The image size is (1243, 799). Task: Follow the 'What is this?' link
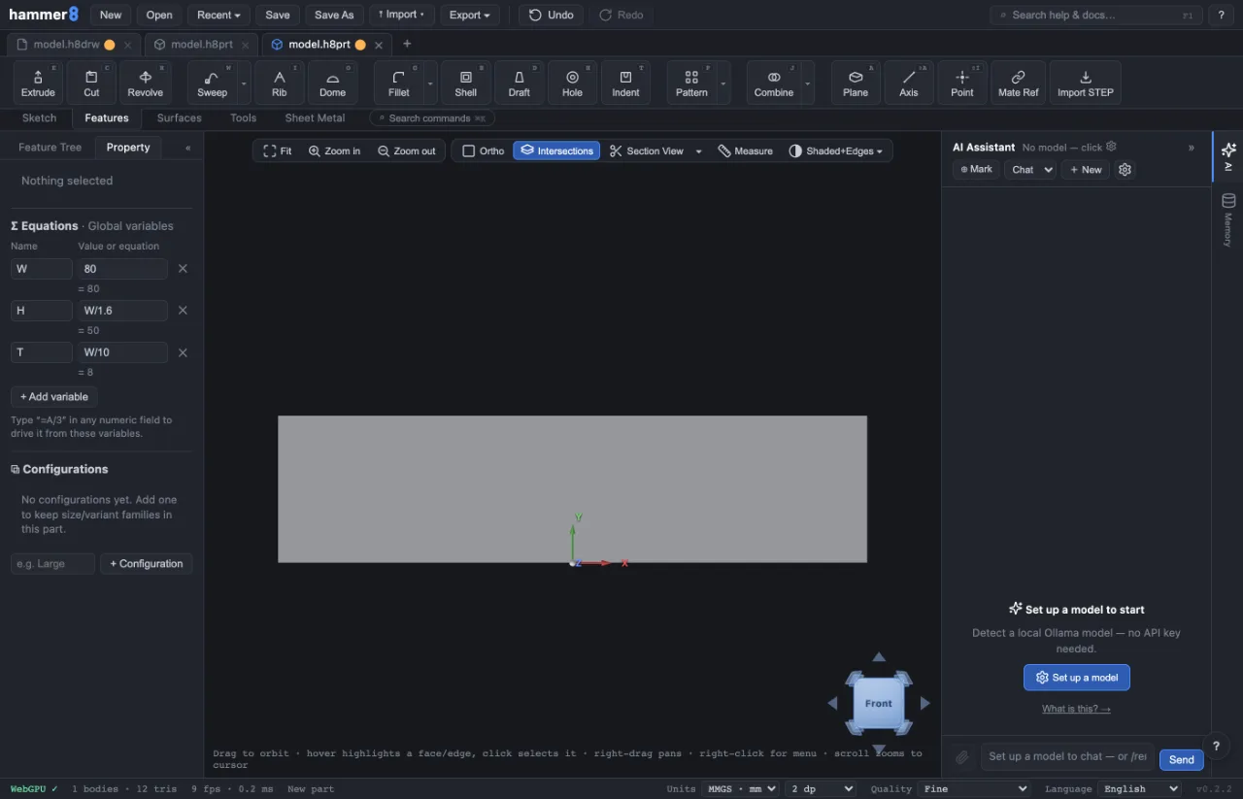pos(1076,709)
